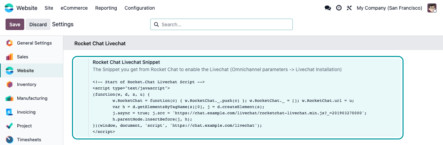
Task: Click the Website app name in navbar
Action: tap(27, 8)
